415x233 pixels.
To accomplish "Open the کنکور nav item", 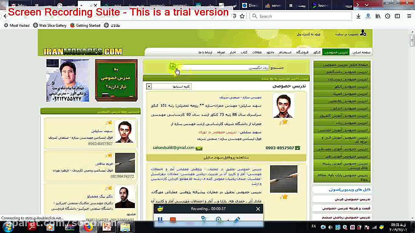I will 317,52.
